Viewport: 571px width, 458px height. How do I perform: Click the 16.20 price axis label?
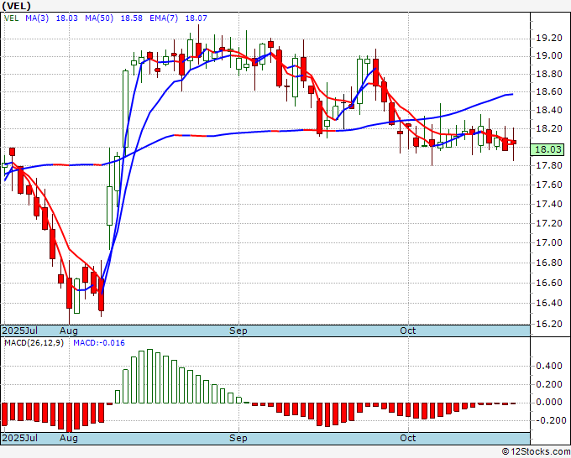[x=549, y=324]
